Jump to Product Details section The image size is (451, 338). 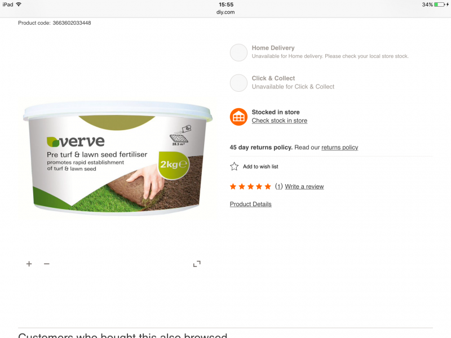point(250,204)
